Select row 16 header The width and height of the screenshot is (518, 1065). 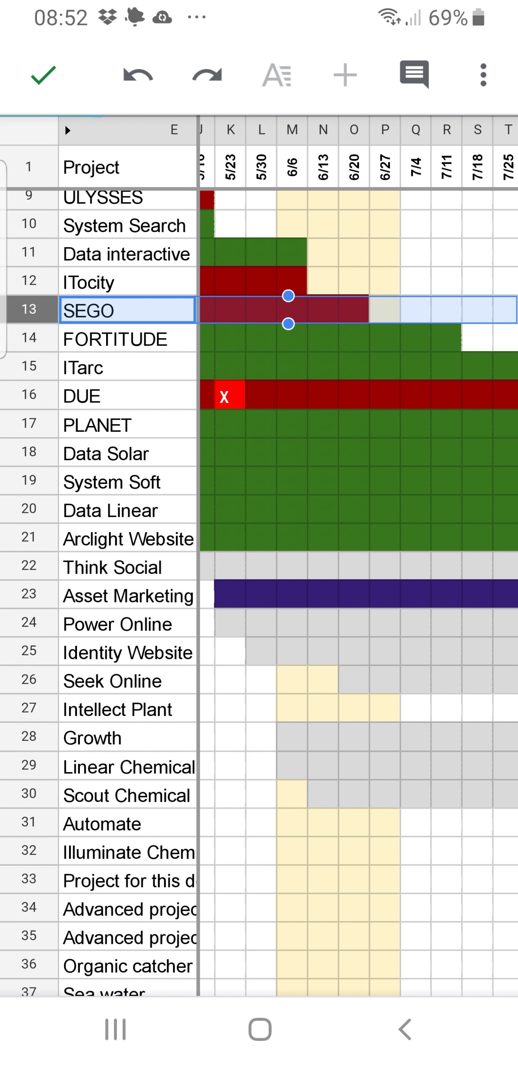(29, 394)
